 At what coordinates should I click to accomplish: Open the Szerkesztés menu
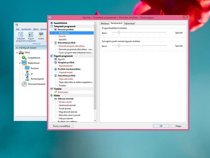(x=26, y=29)
